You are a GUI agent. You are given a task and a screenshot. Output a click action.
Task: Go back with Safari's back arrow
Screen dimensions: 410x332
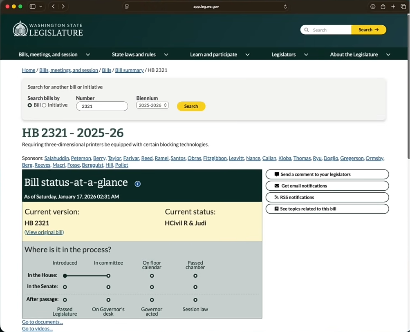[x=53, y=7]
